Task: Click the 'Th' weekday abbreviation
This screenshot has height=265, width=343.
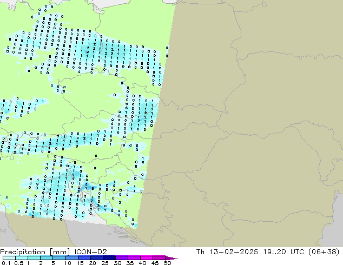Action: [200, 251]
